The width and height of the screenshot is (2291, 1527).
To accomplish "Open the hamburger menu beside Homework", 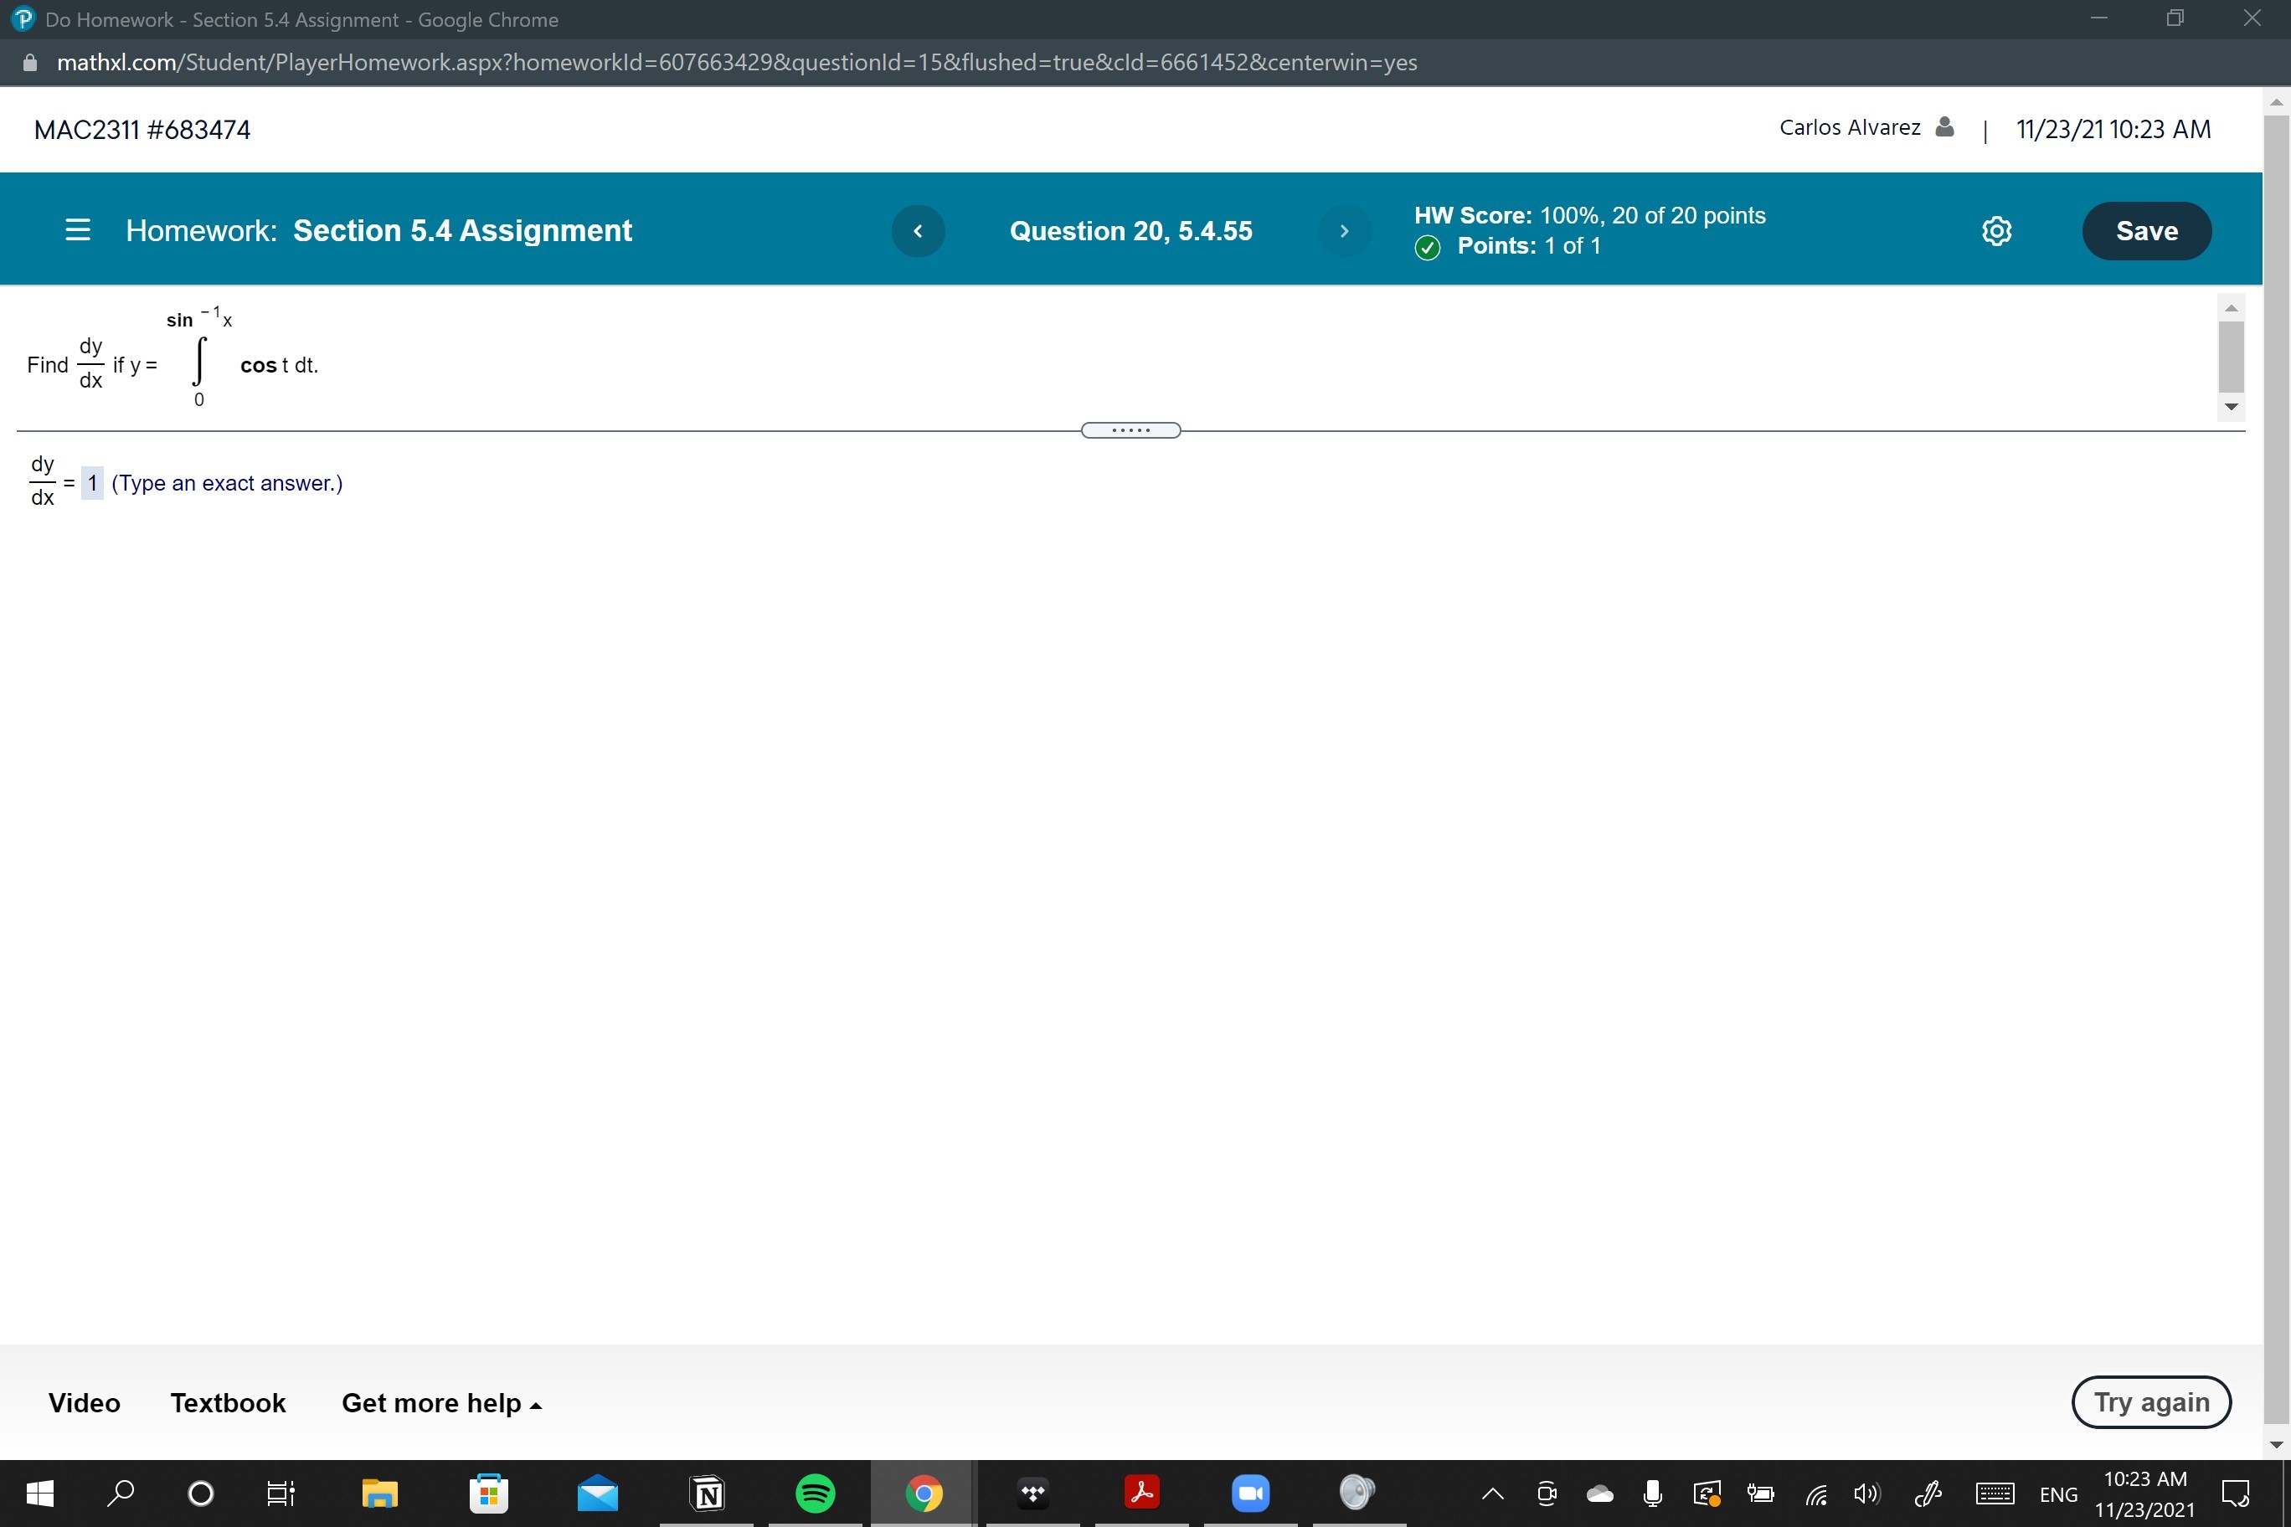I will [x=78, y=230].
